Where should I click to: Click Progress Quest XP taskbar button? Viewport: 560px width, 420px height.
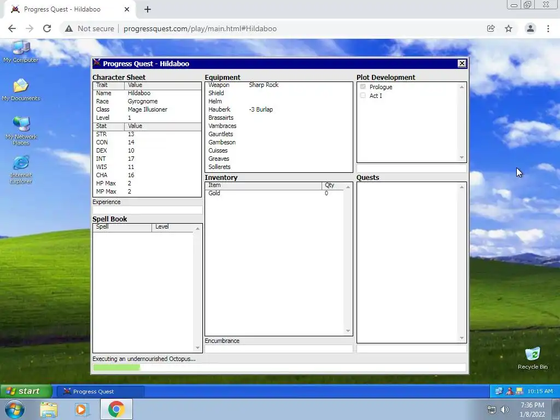tap(101, 392)
